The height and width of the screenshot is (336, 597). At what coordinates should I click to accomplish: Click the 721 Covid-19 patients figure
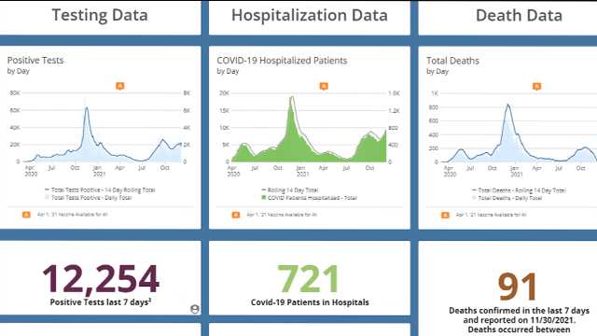point(309,279)
